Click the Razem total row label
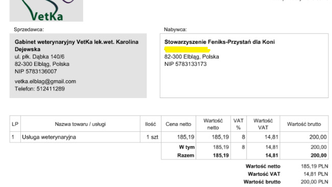This screenshot has width=332, height=187. click(x=186, y=155)
